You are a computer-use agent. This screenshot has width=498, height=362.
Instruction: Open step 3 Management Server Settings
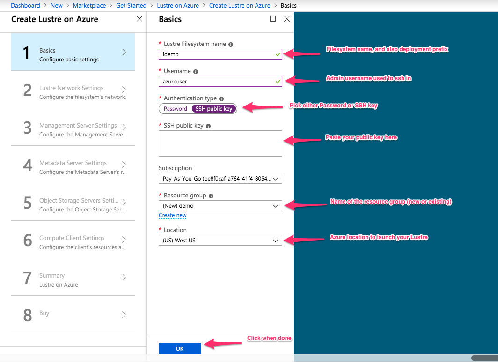[x=73, y=127]
